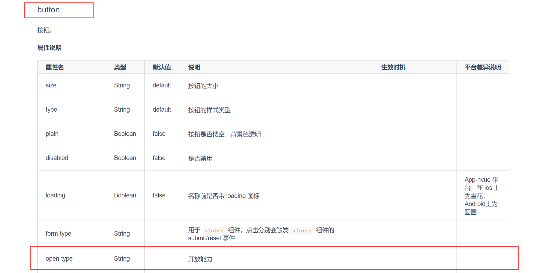
Task: Click the '平台差异说明' column header
Action: 483,67
